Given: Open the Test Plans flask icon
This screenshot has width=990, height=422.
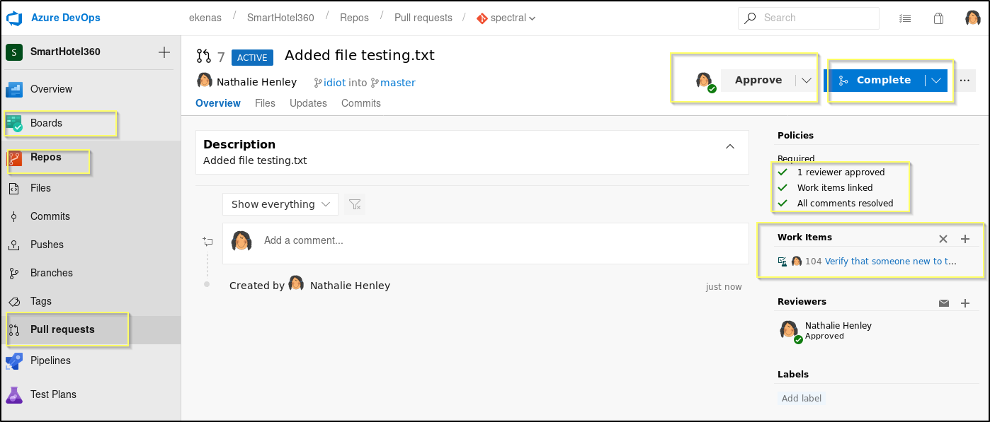Looking at the screenshot, I should coord(15,394).
